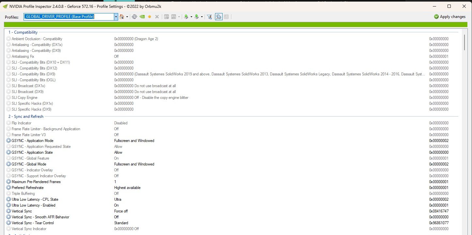Click gear icon of GSYNC - Application State
472x235 pixels.
8,152
